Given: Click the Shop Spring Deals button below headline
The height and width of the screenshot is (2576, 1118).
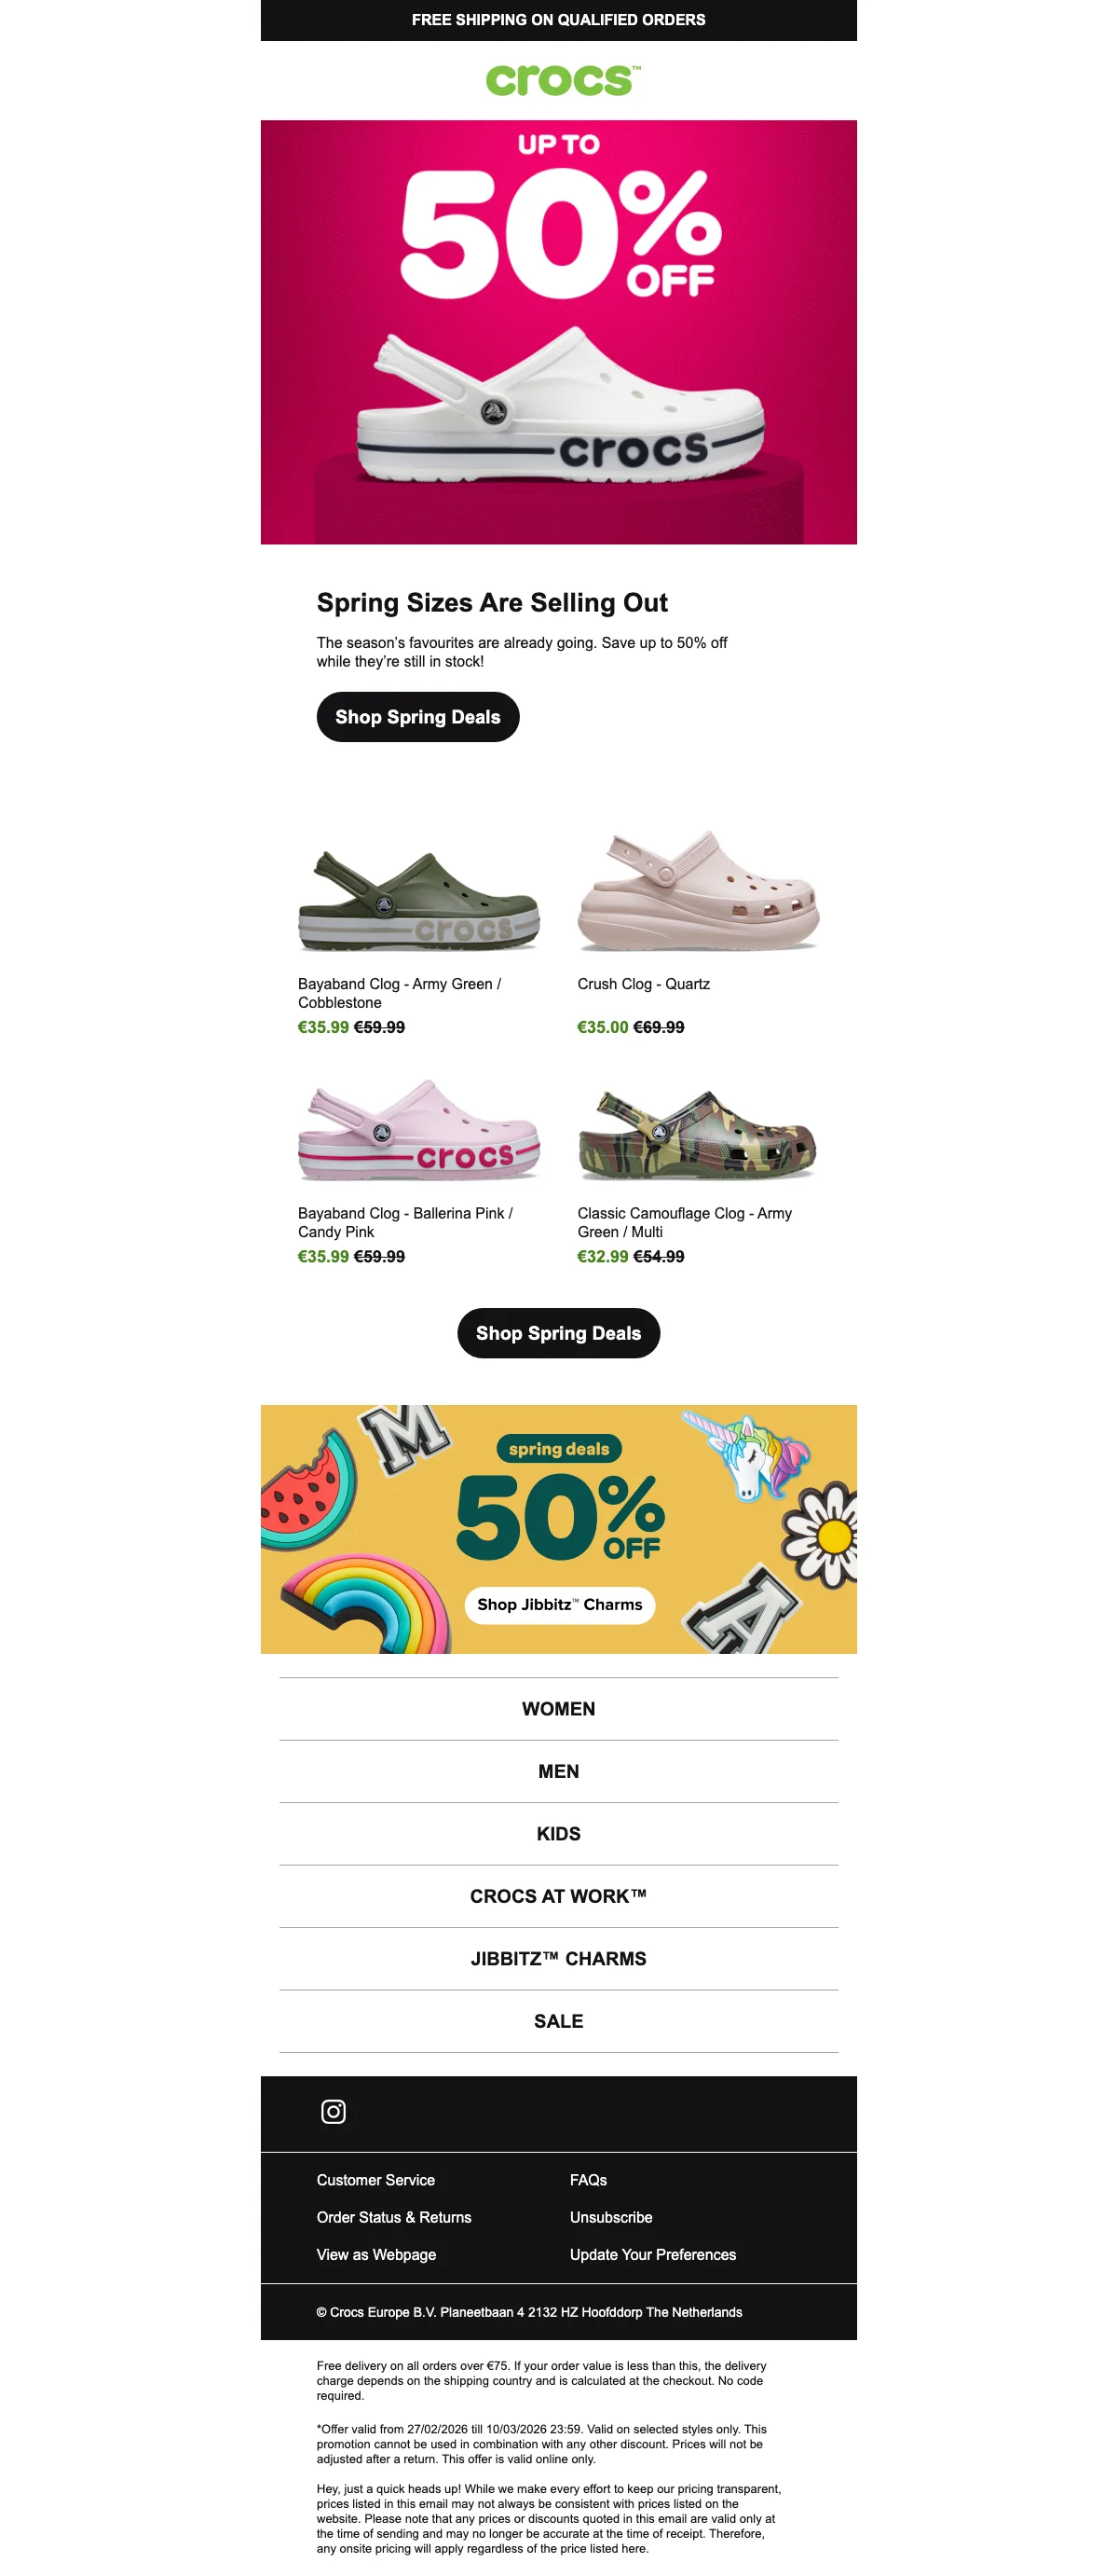Looking at the screenshot, I should [x=417, y=717].
